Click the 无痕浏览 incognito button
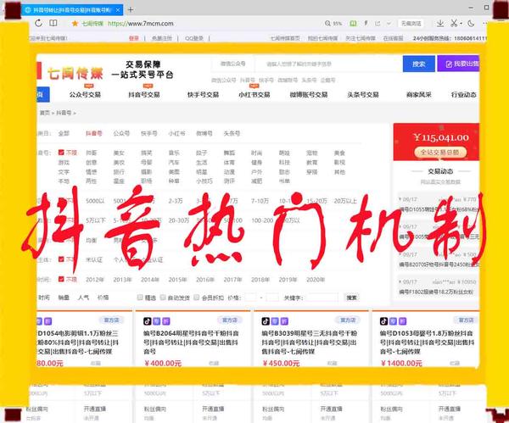509x423 pixels. click(x=411, y=24)
